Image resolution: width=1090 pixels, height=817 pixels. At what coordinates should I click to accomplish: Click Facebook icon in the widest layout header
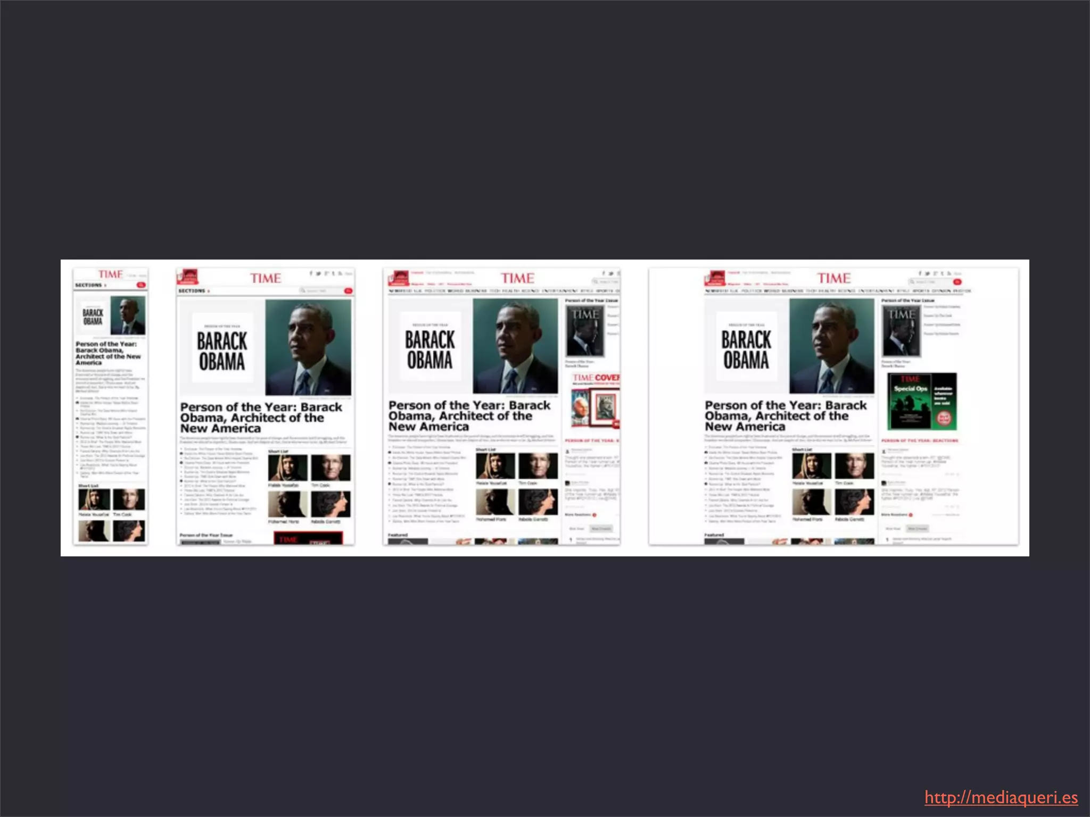pyautogui.click(x=920, y=273)
